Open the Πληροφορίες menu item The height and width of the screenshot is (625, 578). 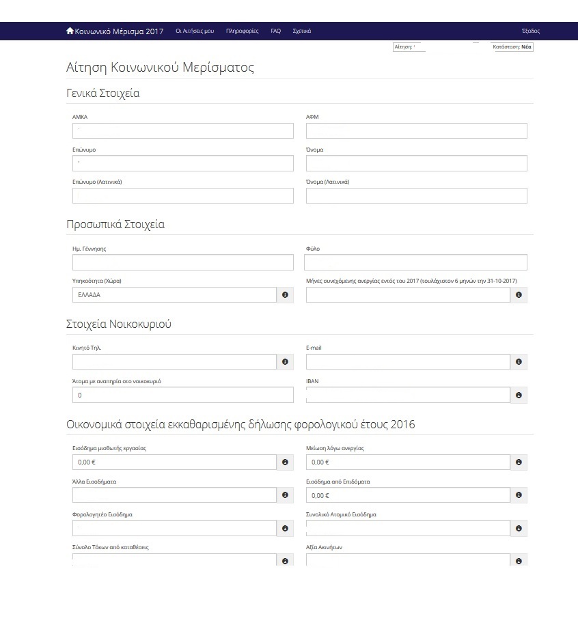tap(242, 31)
